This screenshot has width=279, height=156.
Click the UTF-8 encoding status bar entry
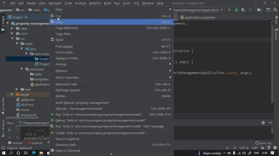click(x=244, y=148)
